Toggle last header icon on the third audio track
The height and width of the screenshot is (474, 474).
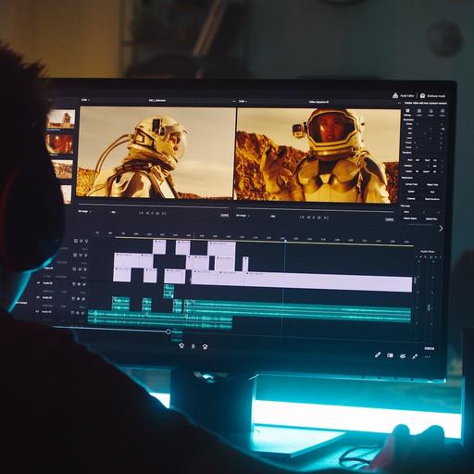(83, 313)
